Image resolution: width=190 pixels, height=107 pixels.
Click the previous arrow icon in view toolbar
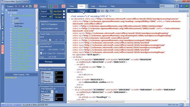click(98, 11)
